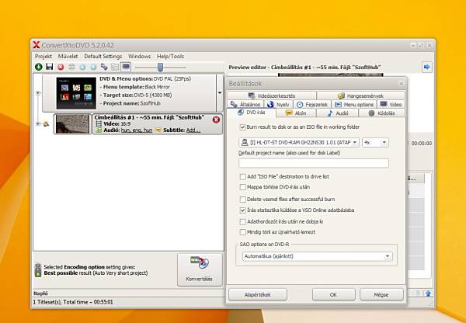Switch to the Hangesemények tab
466x323 pixels.
click(360, 96)
